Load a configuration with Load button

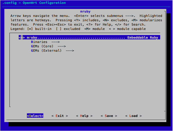tap(134, 116)
